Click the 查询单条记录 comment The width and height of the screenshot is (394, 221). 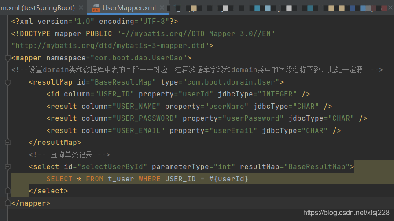tap(70, 155)
